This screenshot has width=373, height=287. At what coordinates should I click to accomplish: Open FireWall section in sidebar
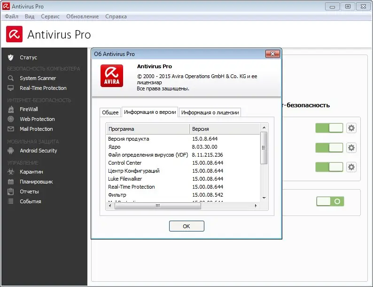pyautogui.click(x=29, y=109)
